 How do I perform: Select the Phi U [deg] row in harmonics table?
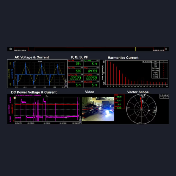click(x=160, y=68)
